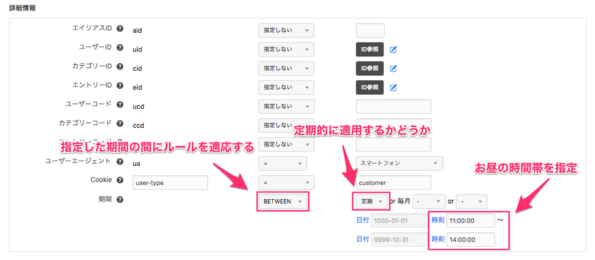
Task: Open the ccd 指定しない dropdown
Action: click(286, 125)
